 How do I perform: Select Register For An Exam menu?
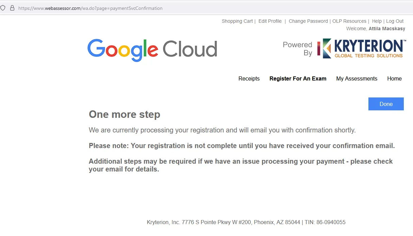[298, 78]
